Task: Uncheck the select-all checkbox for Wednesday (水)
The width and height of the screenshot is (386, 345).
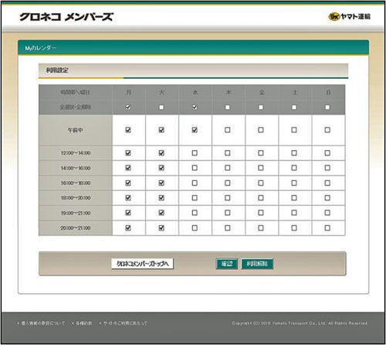Action: click(x=195, y=108)
